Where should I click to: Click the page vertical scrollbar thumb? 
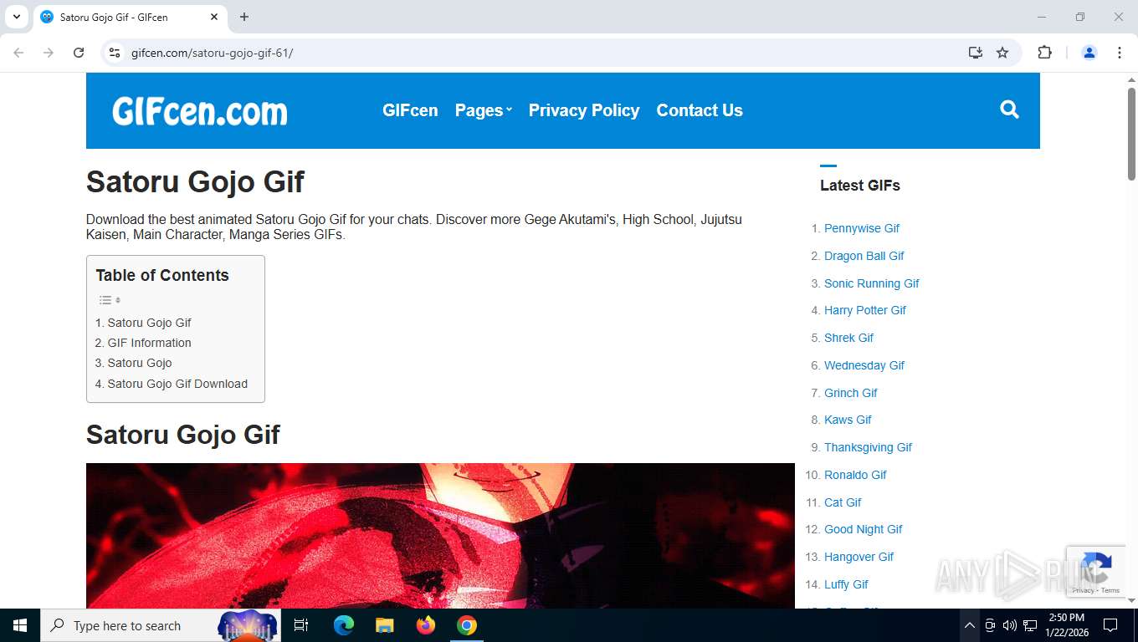(1131, 134)
